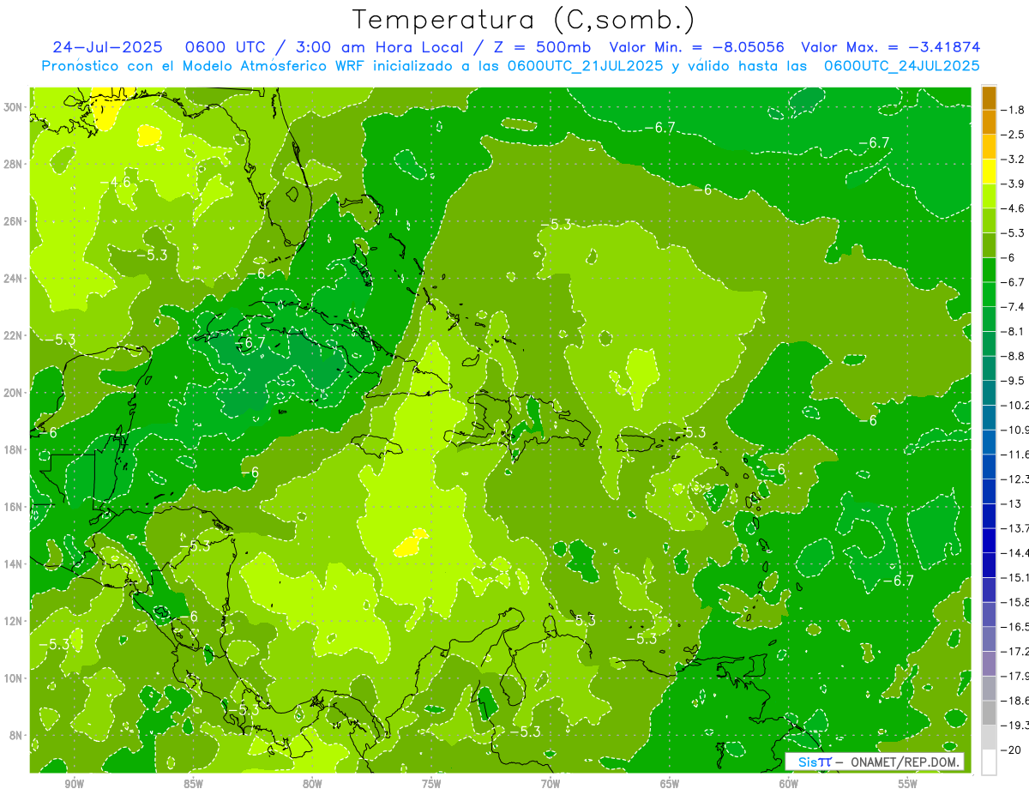The image size is (1029, 795).
Task: Click the 'Valor Min. = -8.05056' value
Action: (x=697, y=47)
